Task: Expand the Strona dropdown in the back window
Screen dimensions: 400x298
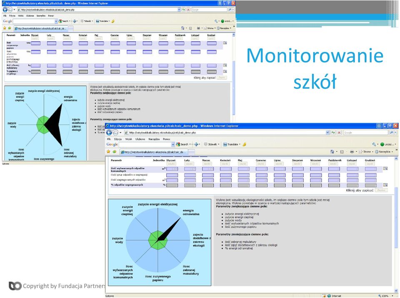Action: click(x=215, y=28)
